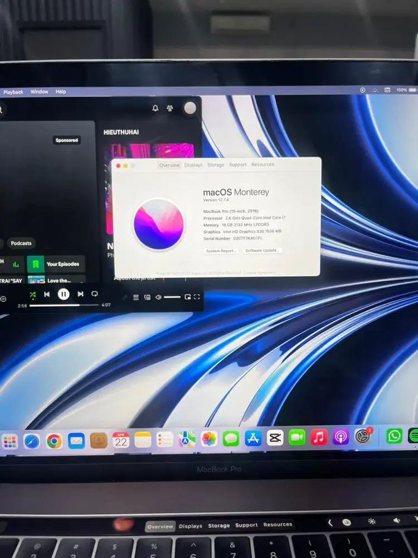418x558 pixels.
Task: Open Photos from the Dock
Action: point(209,439)
